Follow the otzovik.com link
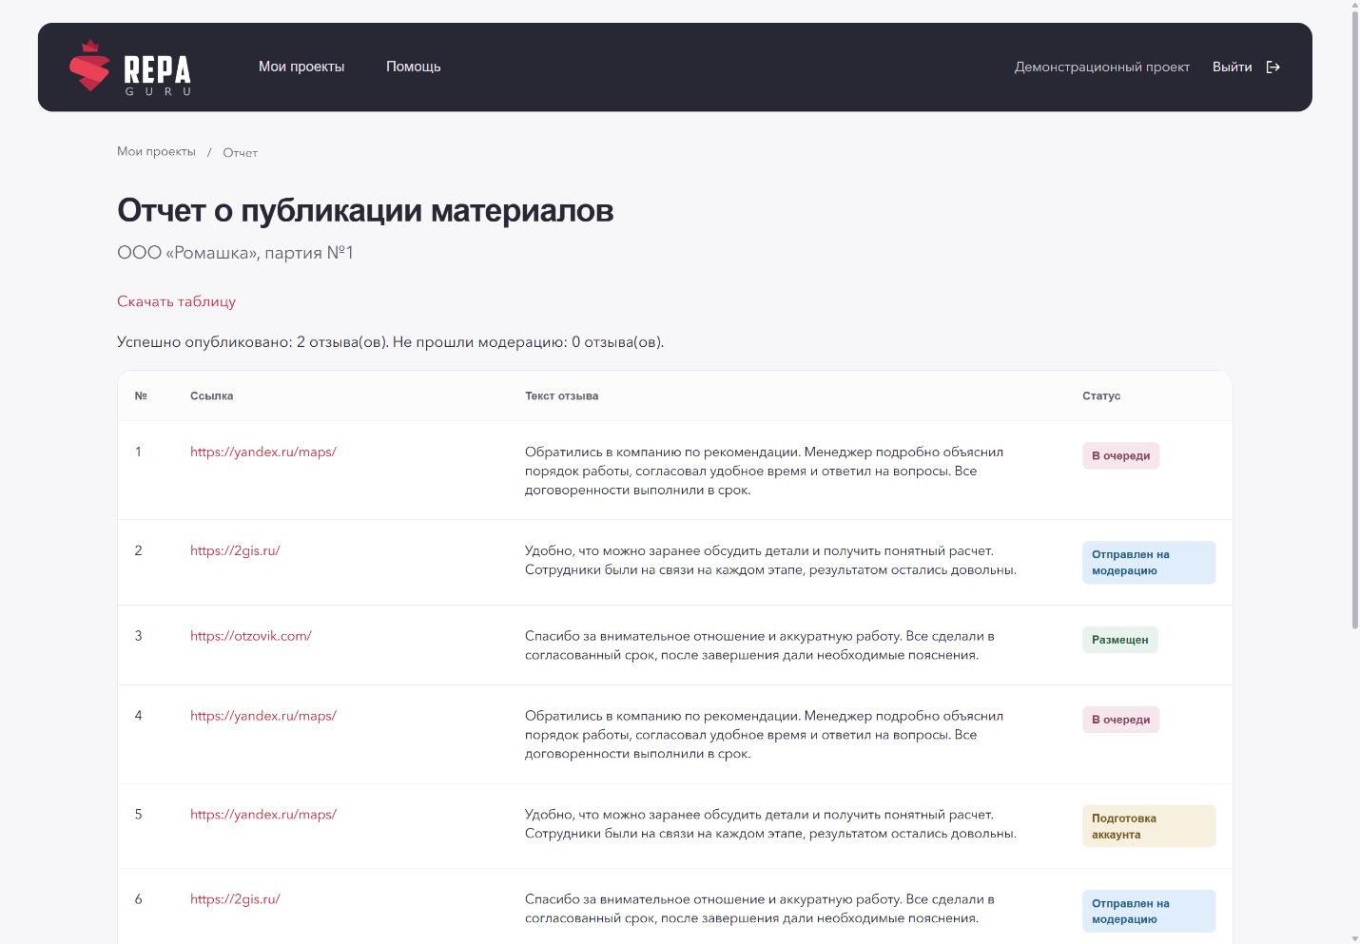The image size is (1360, 944). coord(251,636)
